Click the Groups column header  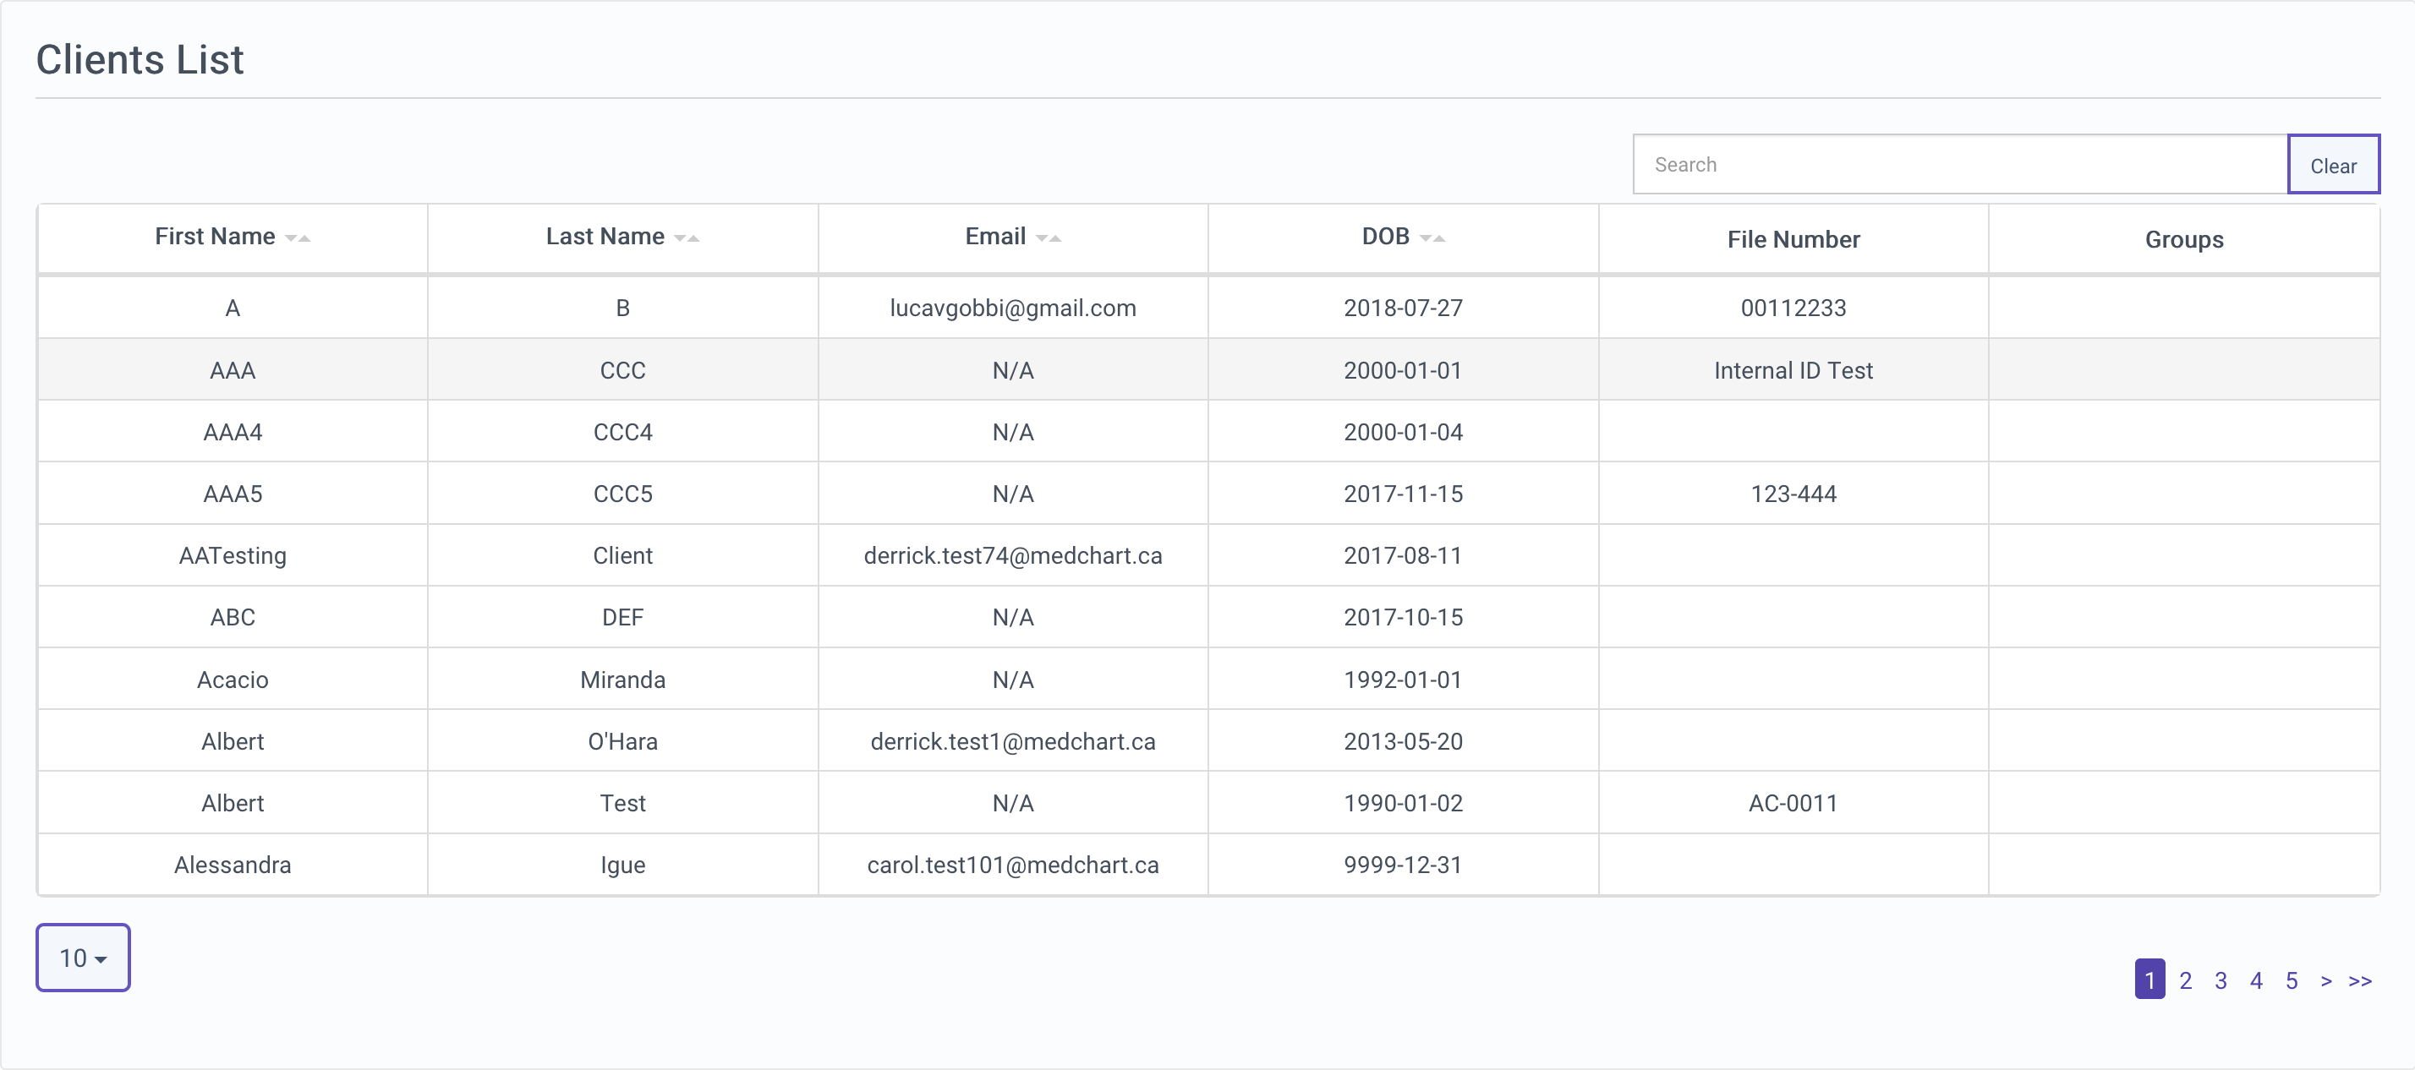click(x=2183, y=239)
